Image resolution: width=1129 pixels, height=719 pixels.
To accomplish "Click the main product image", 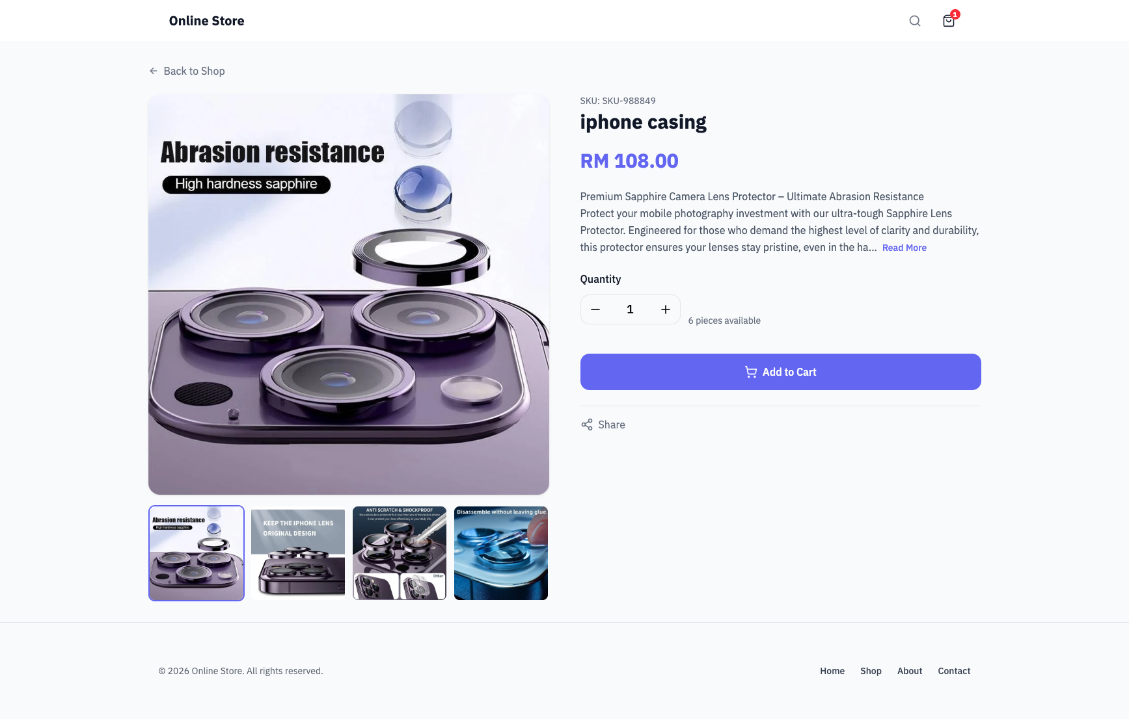I will click(349, 294).
